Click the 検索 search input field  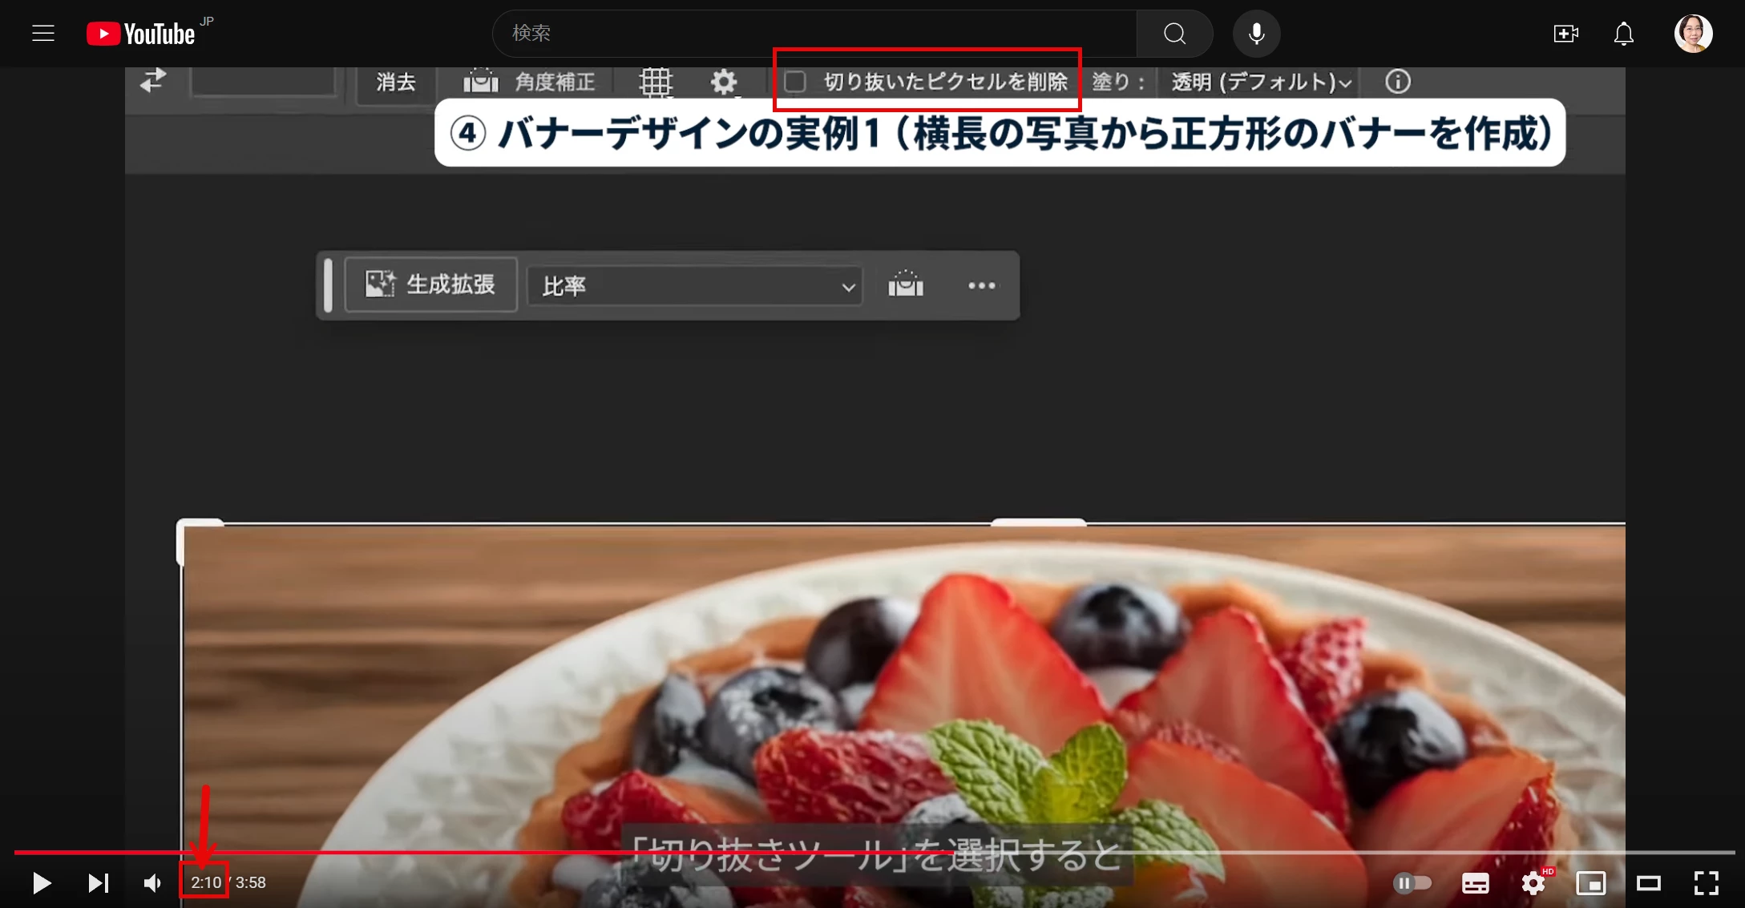coord(814,34)
